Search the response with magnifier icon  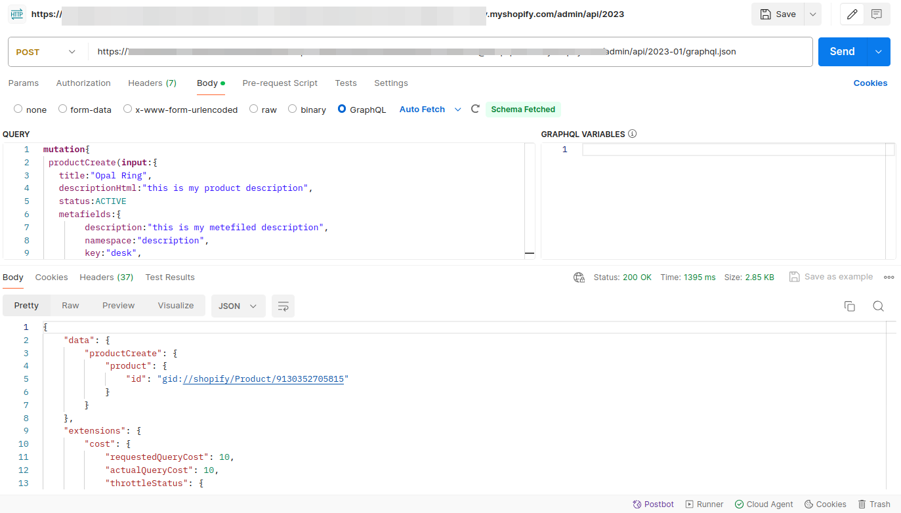click(878, 306)
